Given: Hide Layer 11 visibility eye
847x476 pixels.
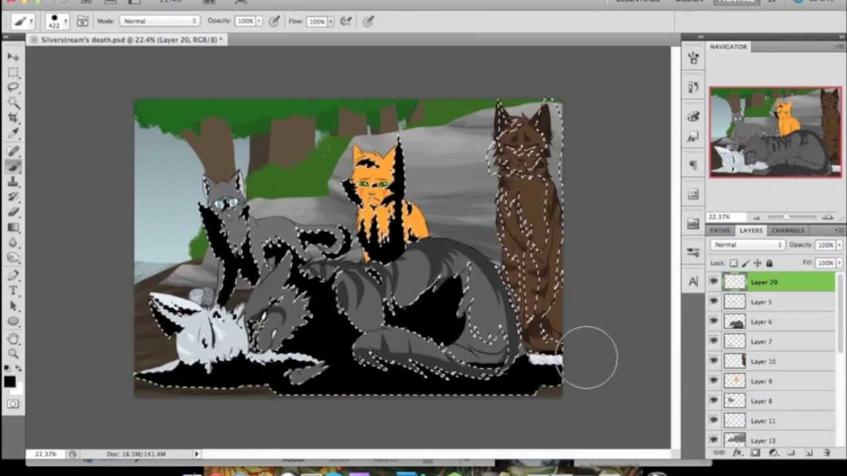Looking at the screenshot, I should click(x=713, y=421).
